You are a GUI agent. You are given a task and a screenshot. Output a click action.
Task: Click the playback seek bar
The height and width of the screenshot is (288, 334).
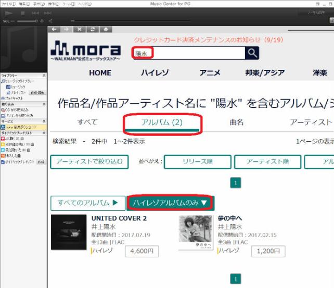click(130, 21)
